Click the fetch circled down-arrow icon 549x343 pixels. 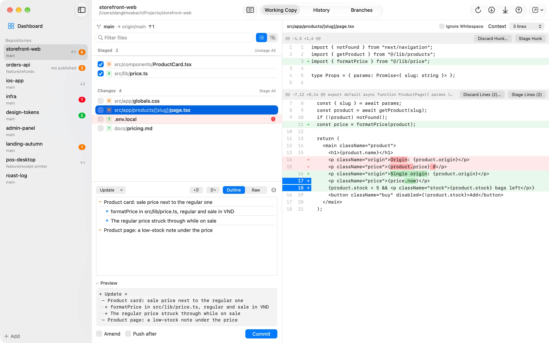491,10
